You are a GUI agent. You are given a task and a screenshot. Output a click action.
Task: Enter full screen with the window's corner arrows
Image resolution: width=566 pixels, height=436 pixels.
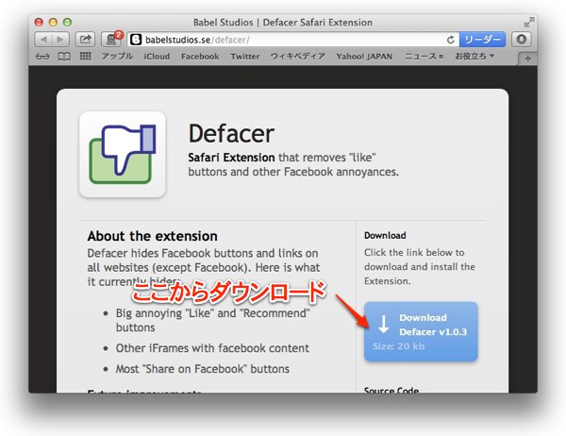pyautogui.click(x=529, y=23)
